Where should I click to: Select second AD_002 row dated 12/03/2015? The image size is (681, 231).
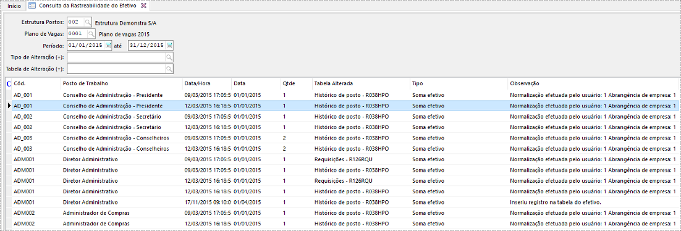coord(345,127)
